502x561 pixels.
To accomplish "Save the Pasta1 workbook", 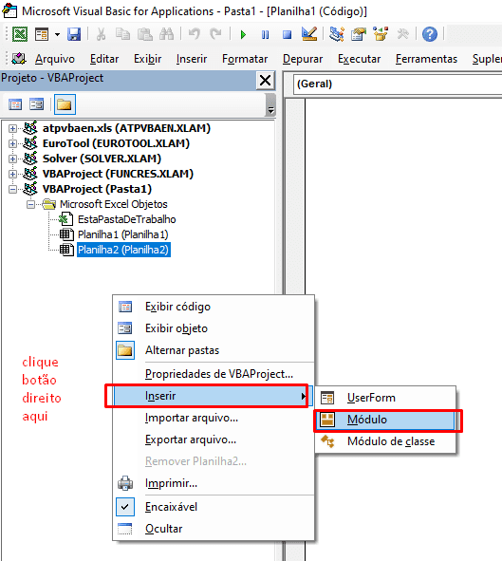I will pyautogui.click(x=74, y=34).
